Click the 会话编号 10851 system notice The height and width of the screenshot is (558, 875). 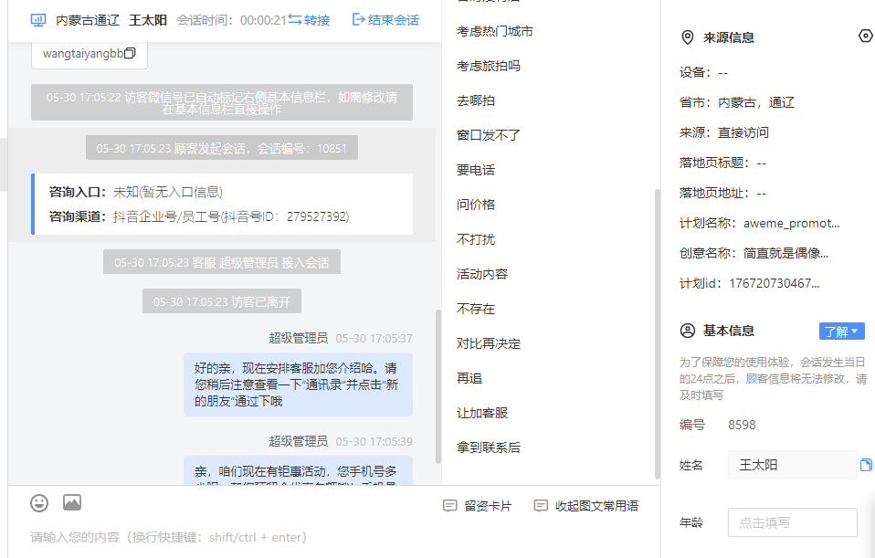pos(222,149)
